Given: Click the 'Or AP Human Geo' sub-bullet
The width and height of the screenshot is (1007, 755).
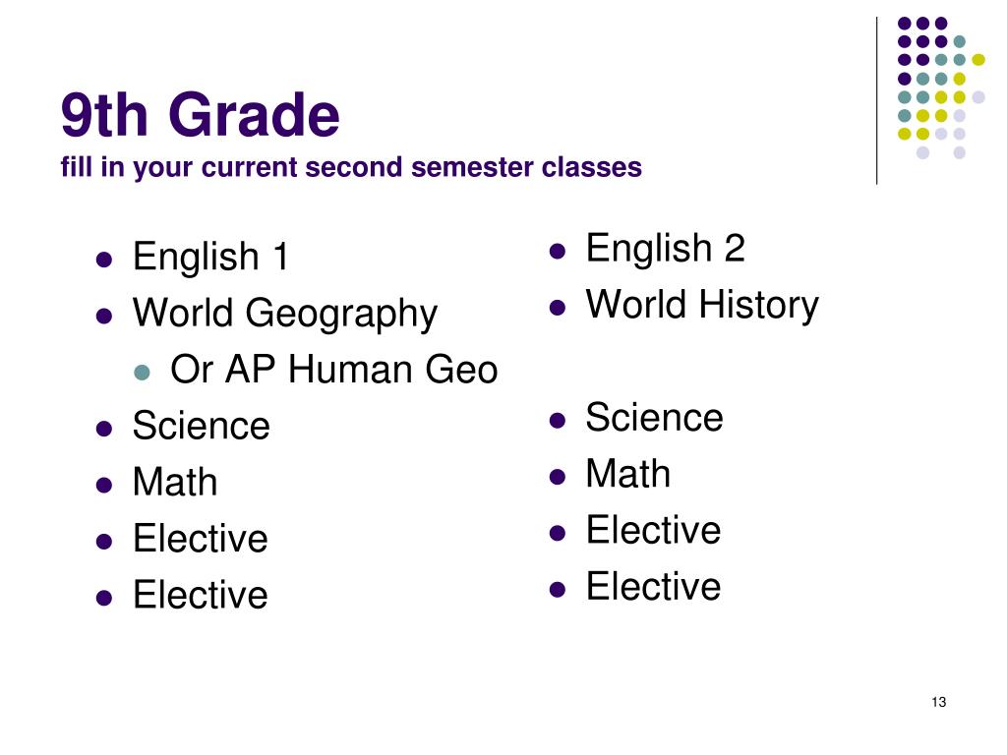Looking at the screenshot, I should [334, 370].
